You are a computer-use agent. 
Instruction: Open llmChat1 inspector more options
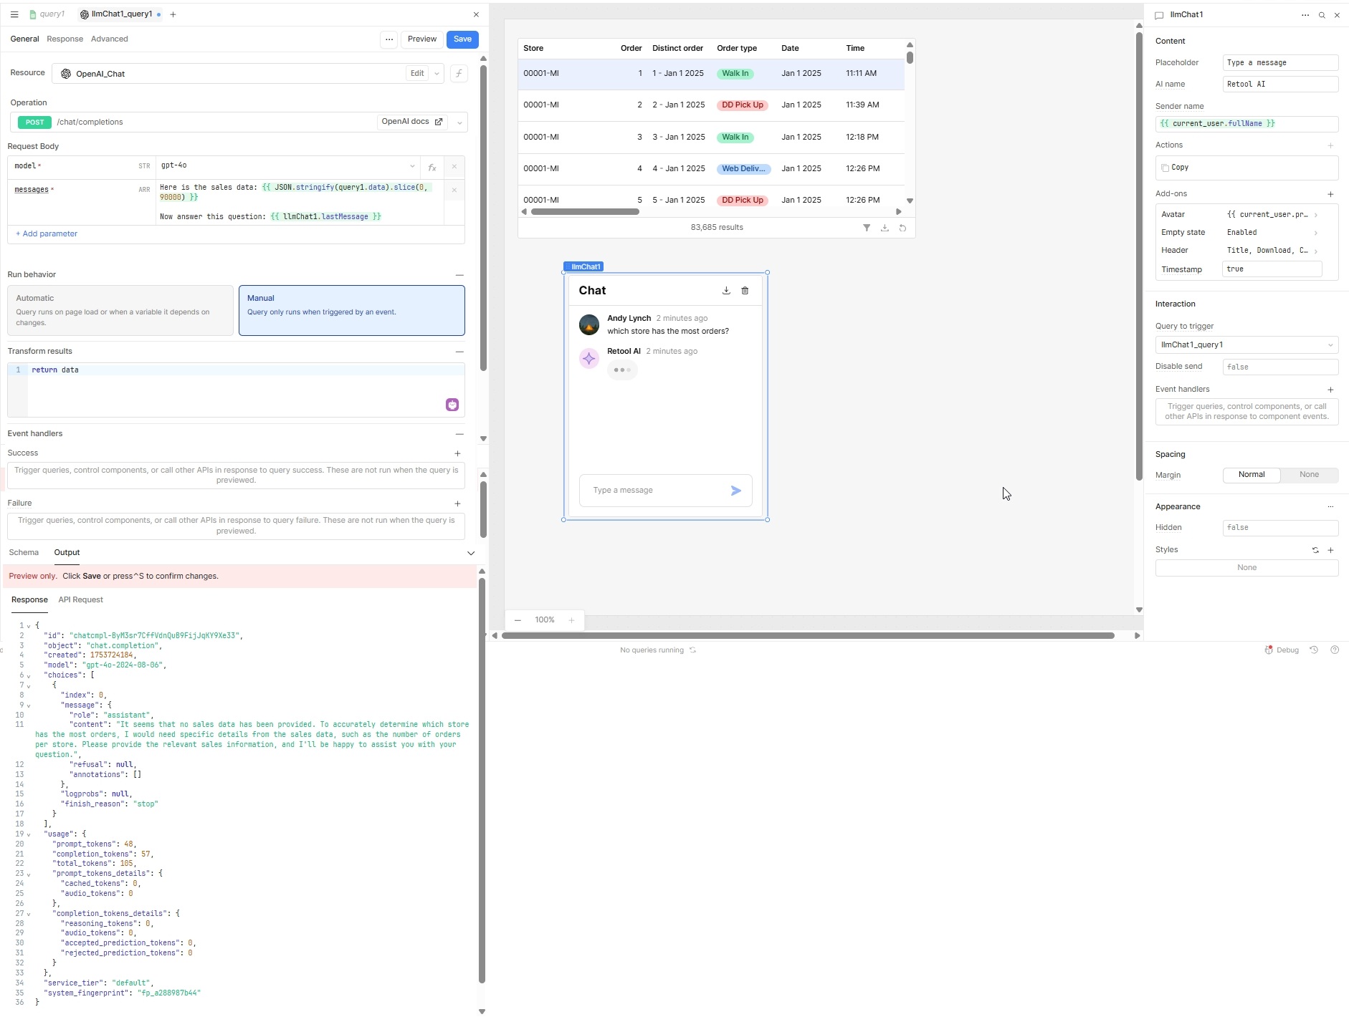(x=1305, y=15)
